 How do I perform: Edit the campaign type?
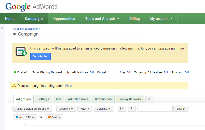point(92,72)
